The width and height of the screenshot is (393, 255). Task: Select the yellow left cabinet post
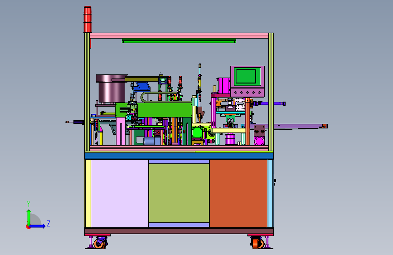click(88, 193)
